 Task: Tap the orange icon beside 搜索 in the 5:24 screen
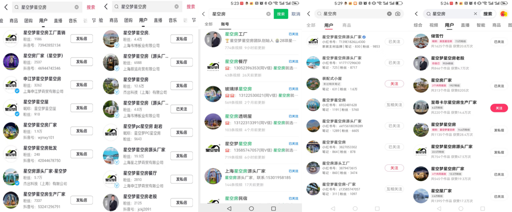pyautogui.click(x=504, y=14)
